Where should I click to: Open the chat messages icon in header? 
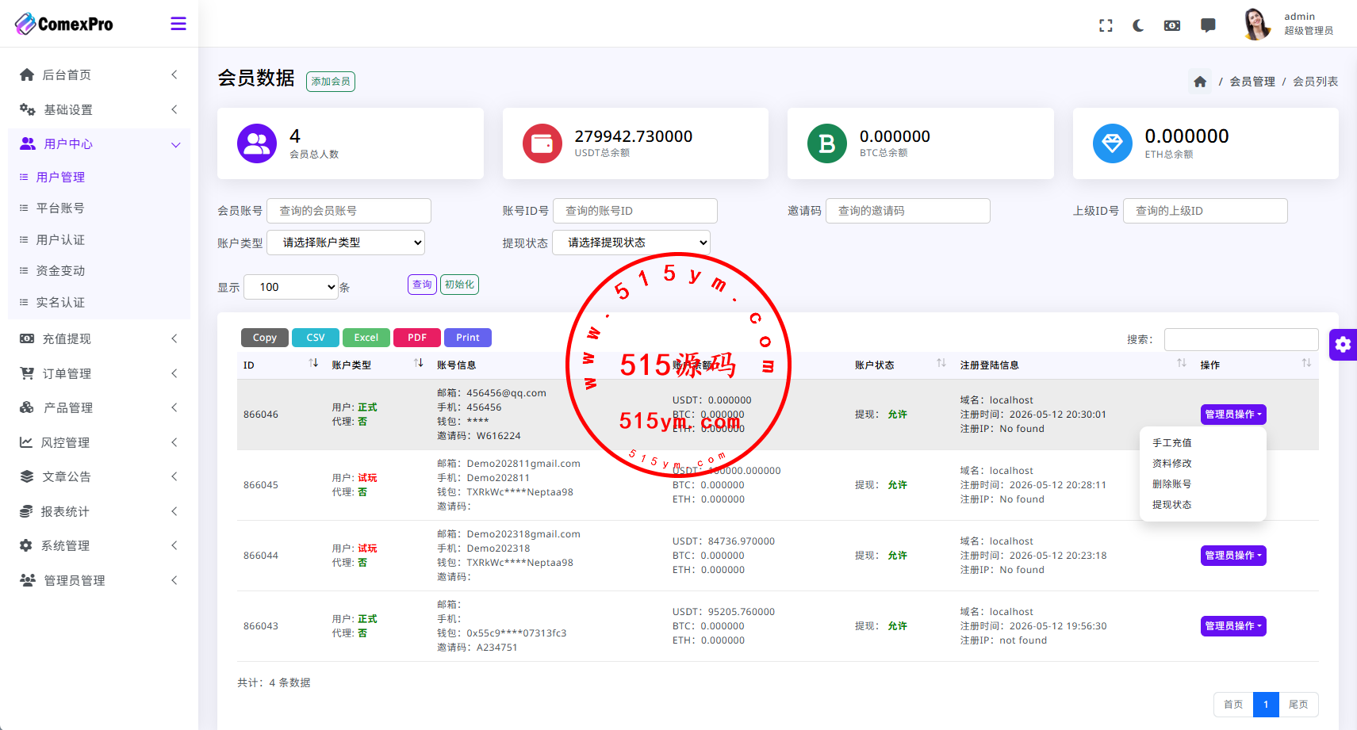click(x=1208, y=25)
